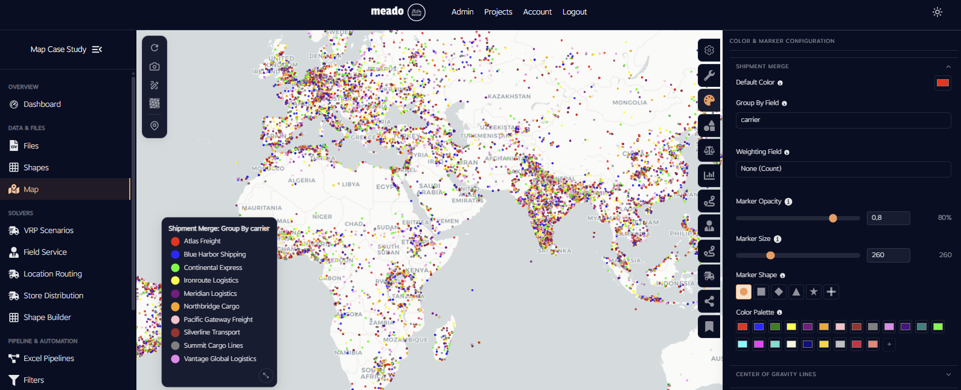The image size is (961, 390).
Task: Select star marker shape
Action: tap(814, 292)
